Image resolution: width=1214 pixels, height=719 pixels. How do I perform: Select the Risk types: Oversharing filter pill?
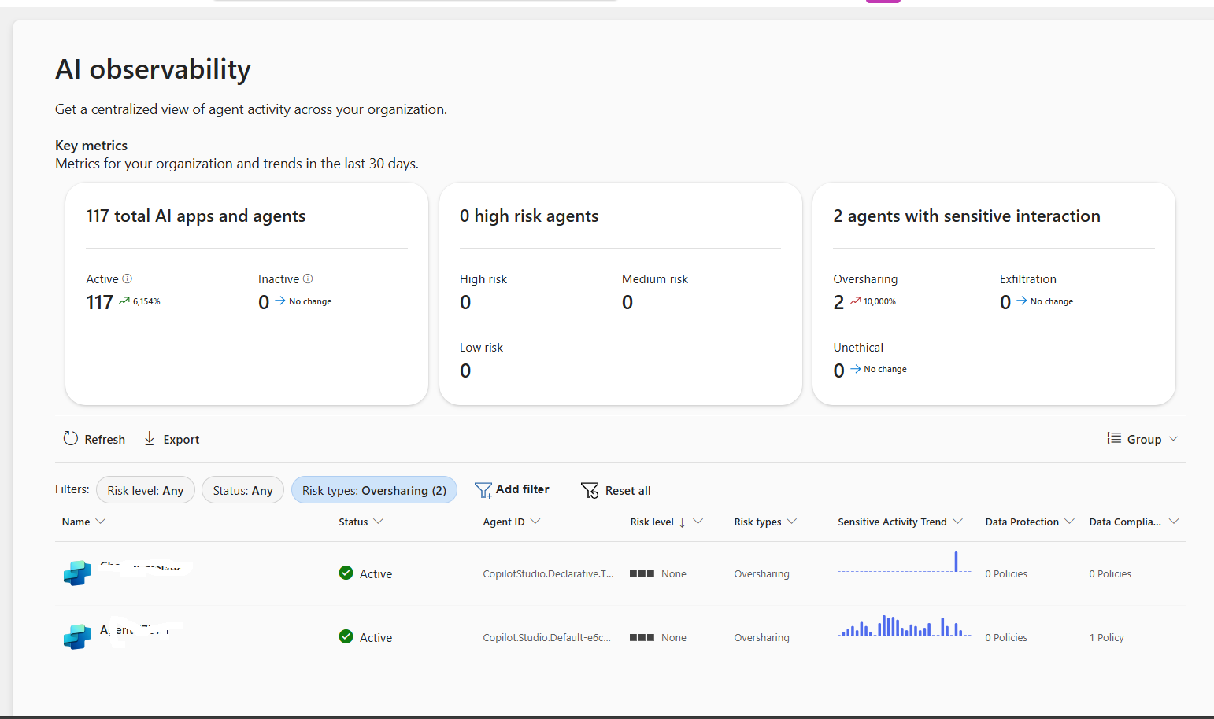point(374,490)
